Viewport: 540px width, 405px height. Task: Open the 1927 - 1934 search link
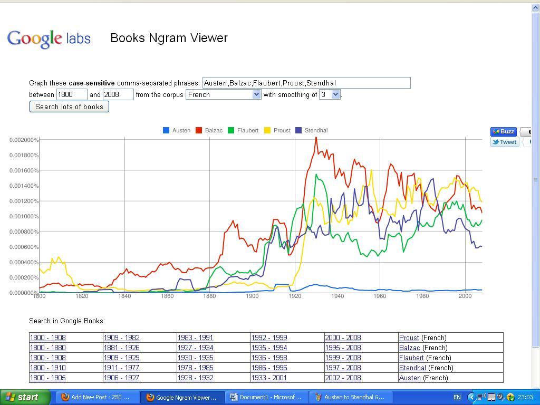[195, 348]
